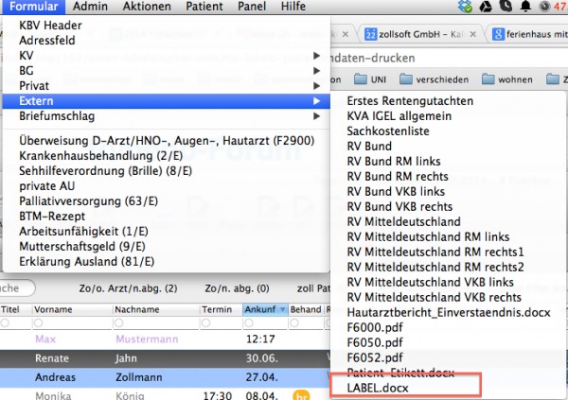Choose LABEL.docx from the Extern submenu
This screenshot has width=568, height=400.
378,388
